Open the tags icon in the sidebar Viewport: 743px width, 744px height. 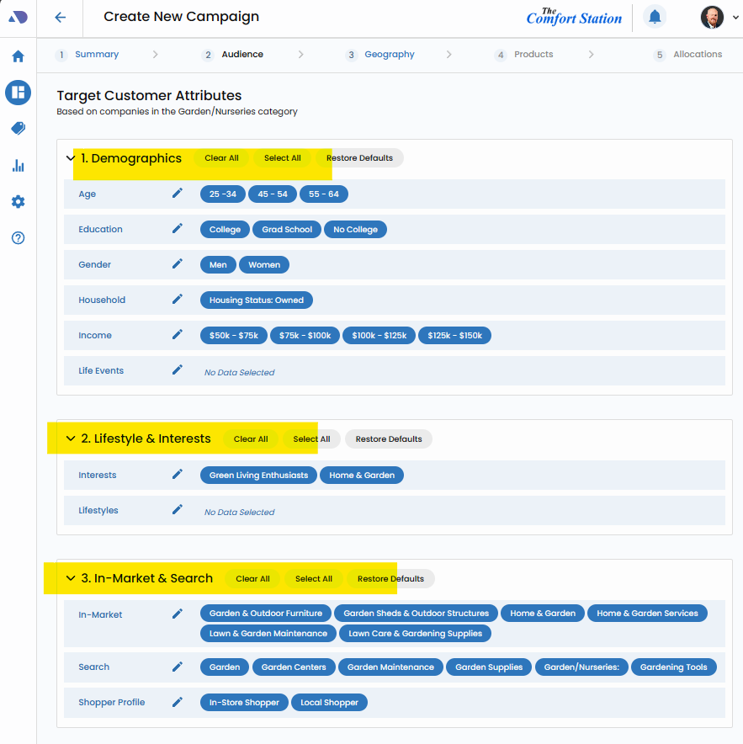click(18, 129)
